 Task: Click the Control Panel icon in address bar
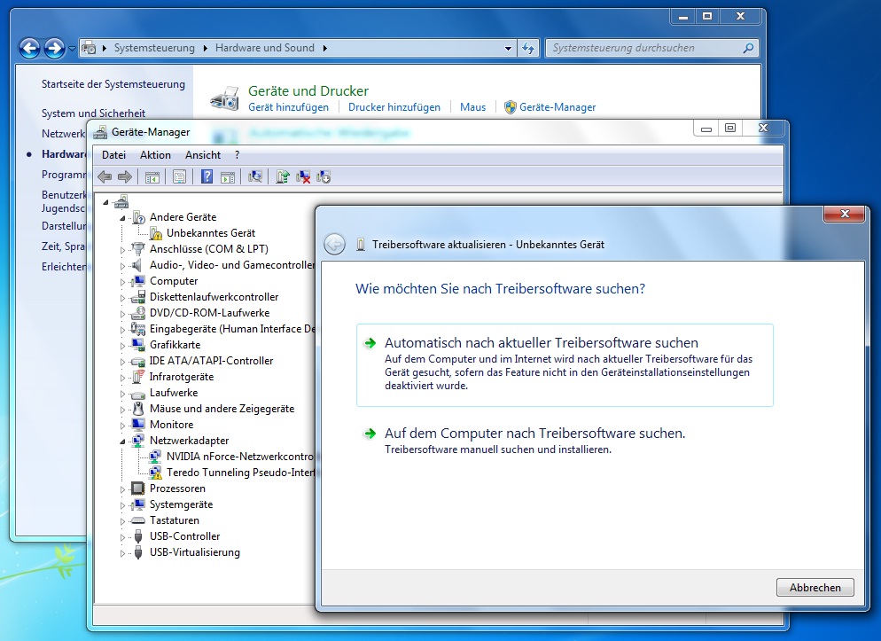pyautogui.click(x=89, y=48)
